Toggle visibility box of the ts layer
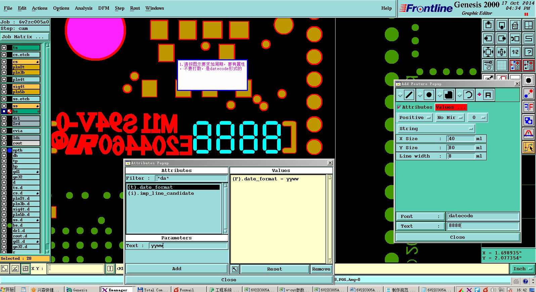This screenshot has height=292, width=536. (x=4, y=48)
